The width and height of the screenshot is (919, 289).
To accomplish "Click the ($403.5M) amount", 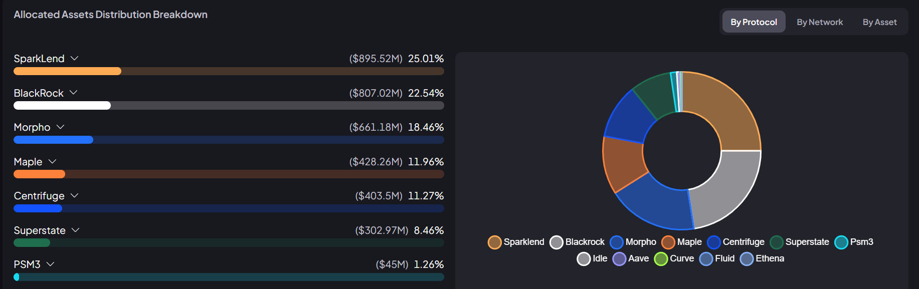I will [379, 196].
